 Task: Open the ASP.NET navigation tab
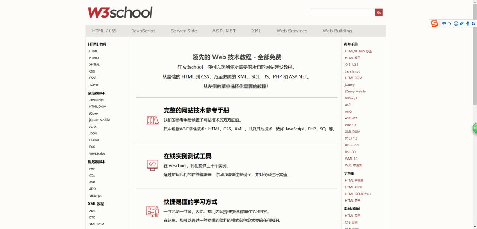click(224, 31)
